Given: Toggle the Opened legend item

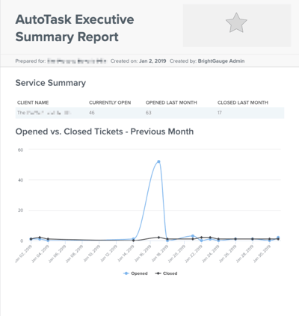Looking at the screenshot, I should click(135, 273).
